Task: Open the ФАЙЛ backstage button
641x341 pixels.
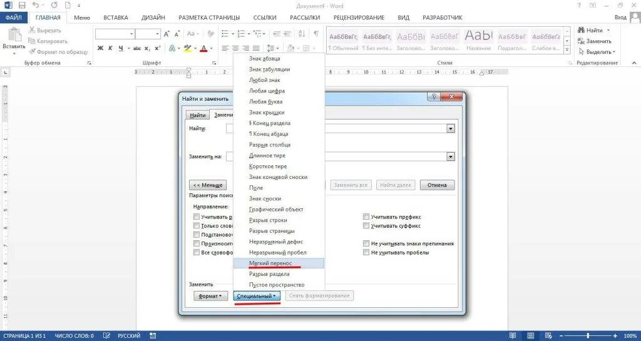Action: [x=14, y=18]
